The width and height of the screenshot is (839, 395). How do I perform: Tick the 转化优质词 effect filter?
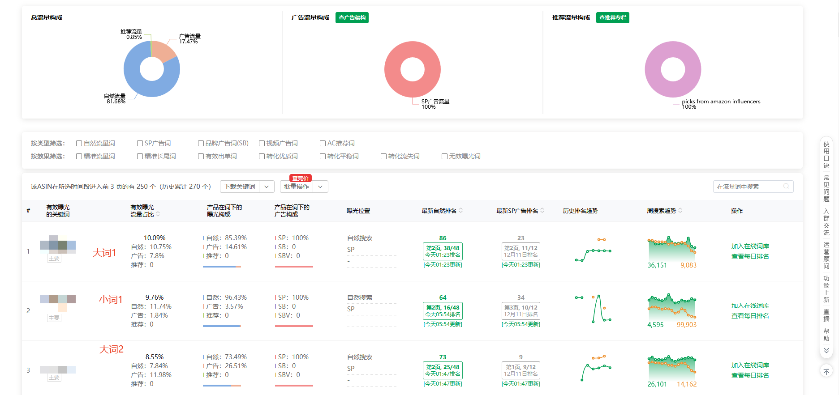262,157
